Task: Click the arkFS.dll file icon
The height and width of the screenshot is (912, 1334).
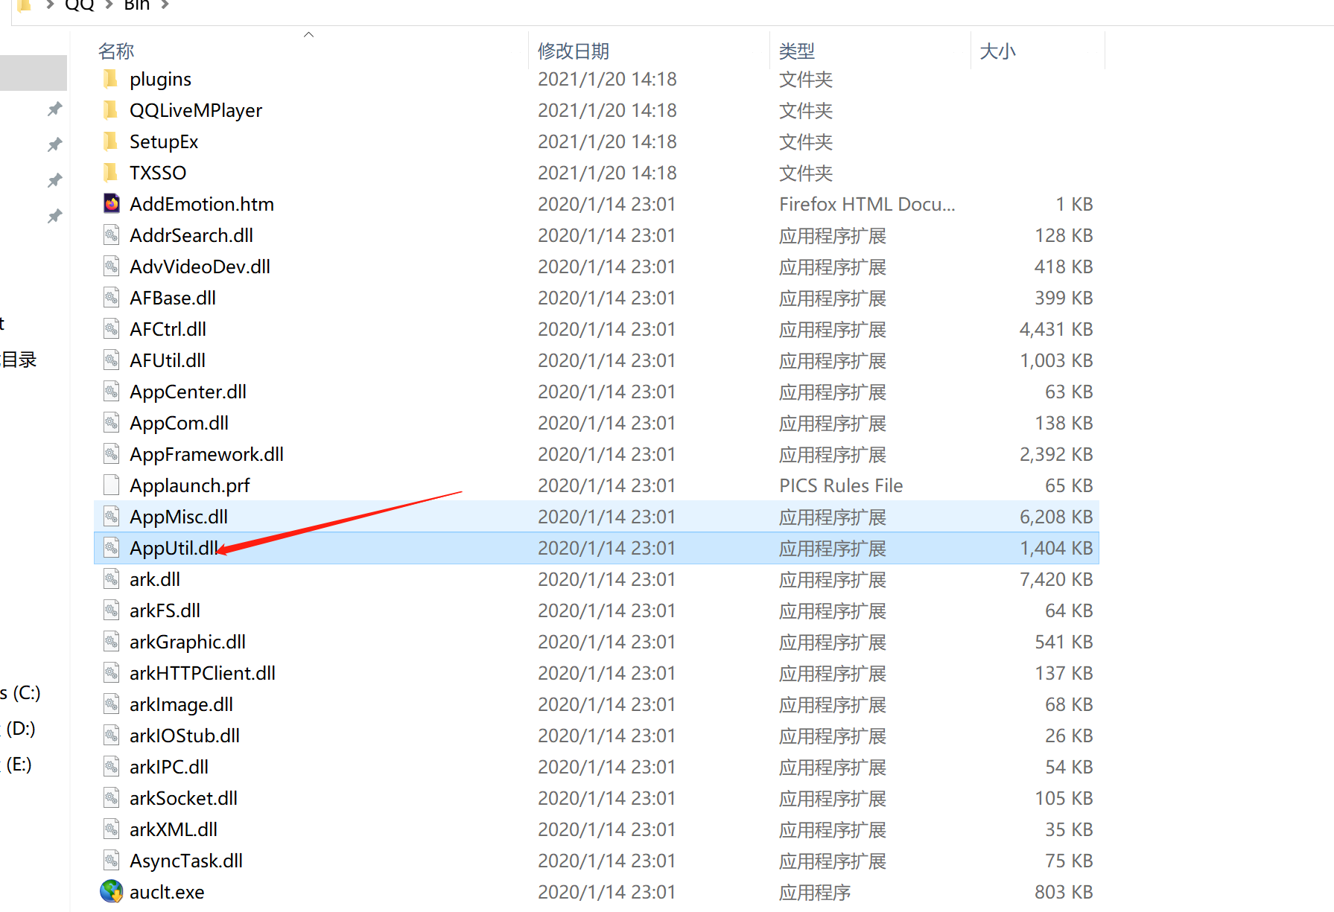Action: coord(112,610)
